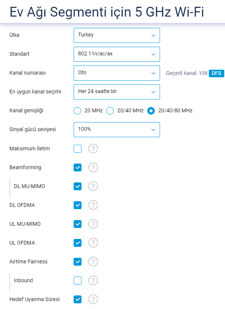Enable the Maksimum İletim checkbox
This screenshot has width=225, height=309.
click(78, 148)
